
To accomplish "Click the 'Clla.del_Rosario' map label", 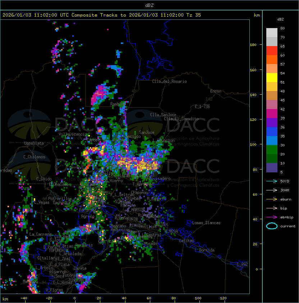I will coord(169,81).
